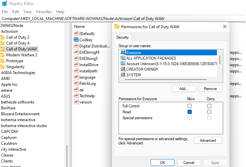Open the Edit menu

click(x=16, y=12)
